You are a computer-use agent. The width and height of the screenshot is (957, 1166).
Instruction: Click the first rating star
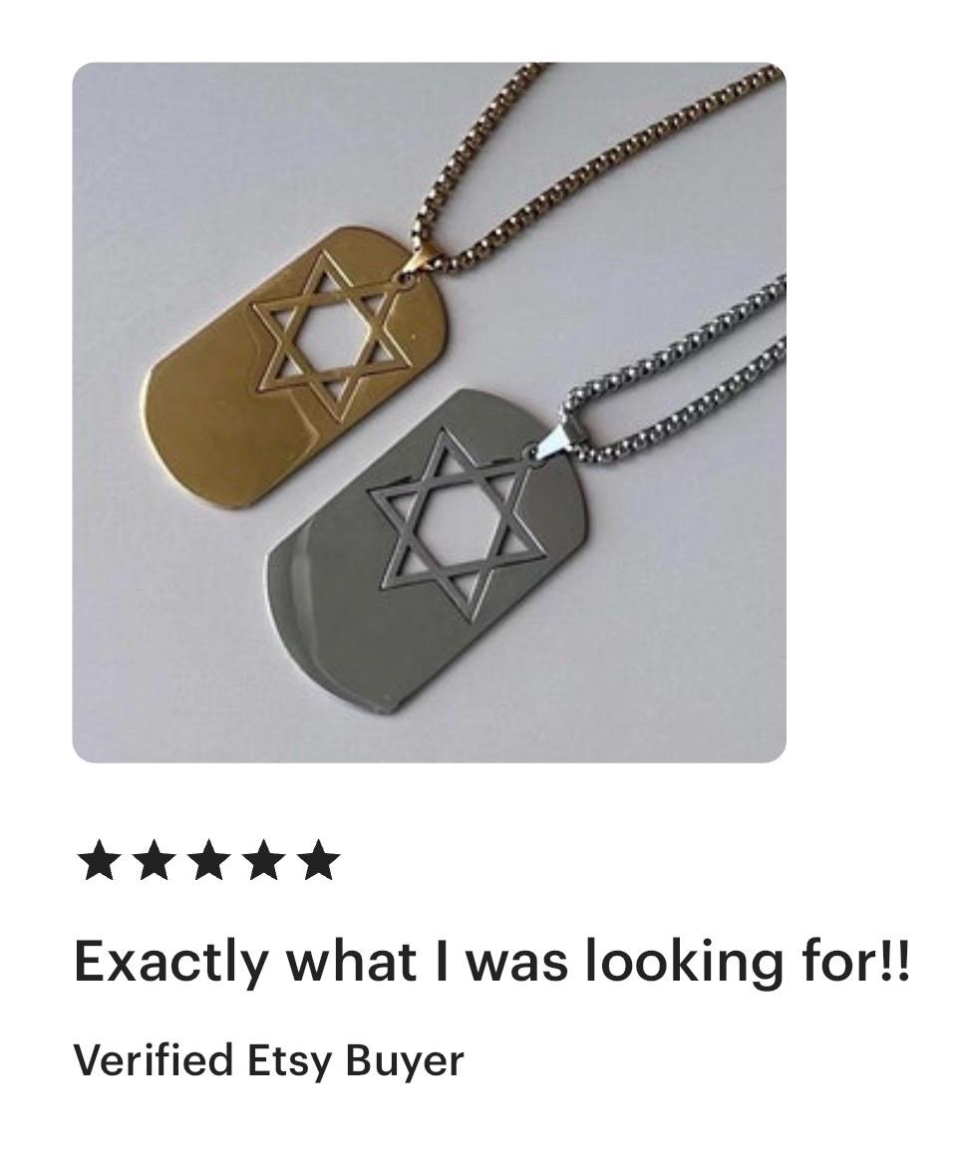coord(101,860)
